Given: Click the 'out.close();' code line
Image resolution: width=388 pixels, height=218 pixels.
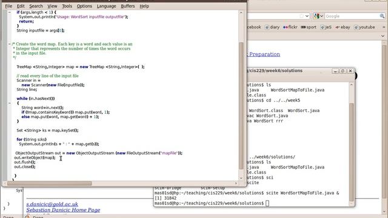Looking at the screenshot, I should (x=25, y=167).
